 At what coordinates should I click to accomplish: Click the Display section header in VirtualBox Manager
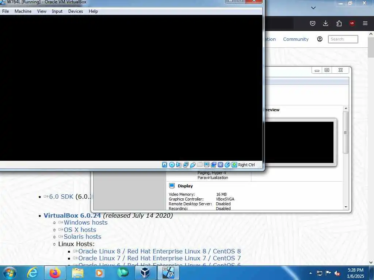185,186
